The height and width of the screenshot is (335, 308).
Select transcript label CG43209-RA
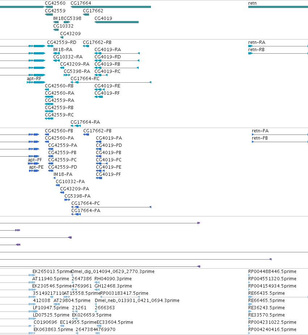pos(75,64)
